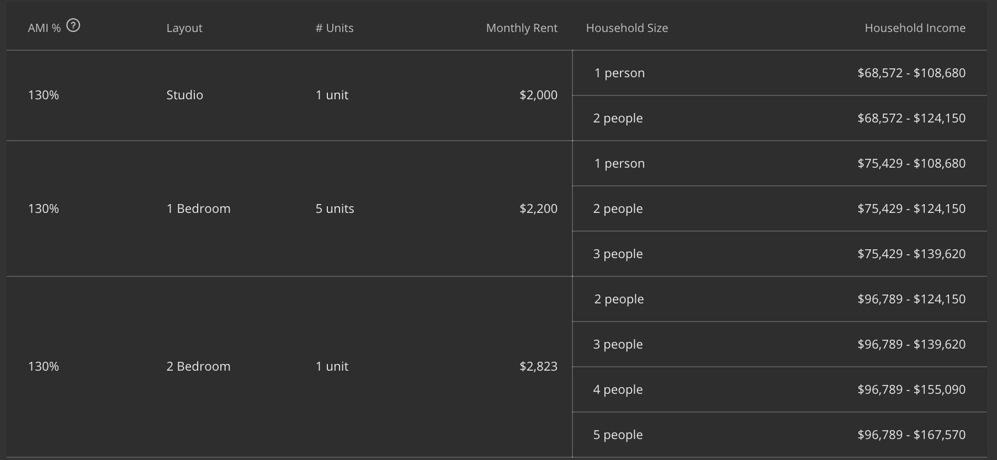Select the Studio layout cell
Viewport: 997px width, 460px height.
click(x=185, y=95)
